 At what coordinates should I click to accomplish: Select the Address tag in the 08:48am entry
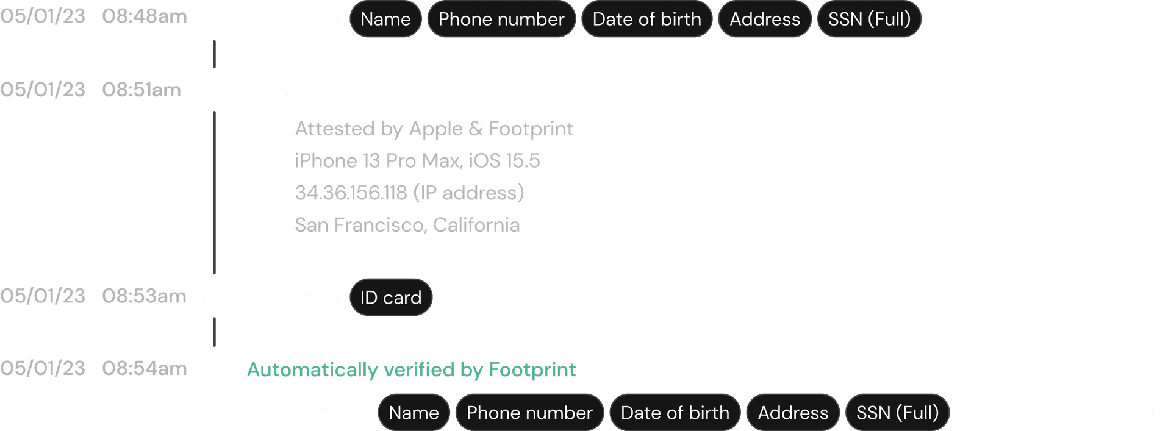coord(765,19)
